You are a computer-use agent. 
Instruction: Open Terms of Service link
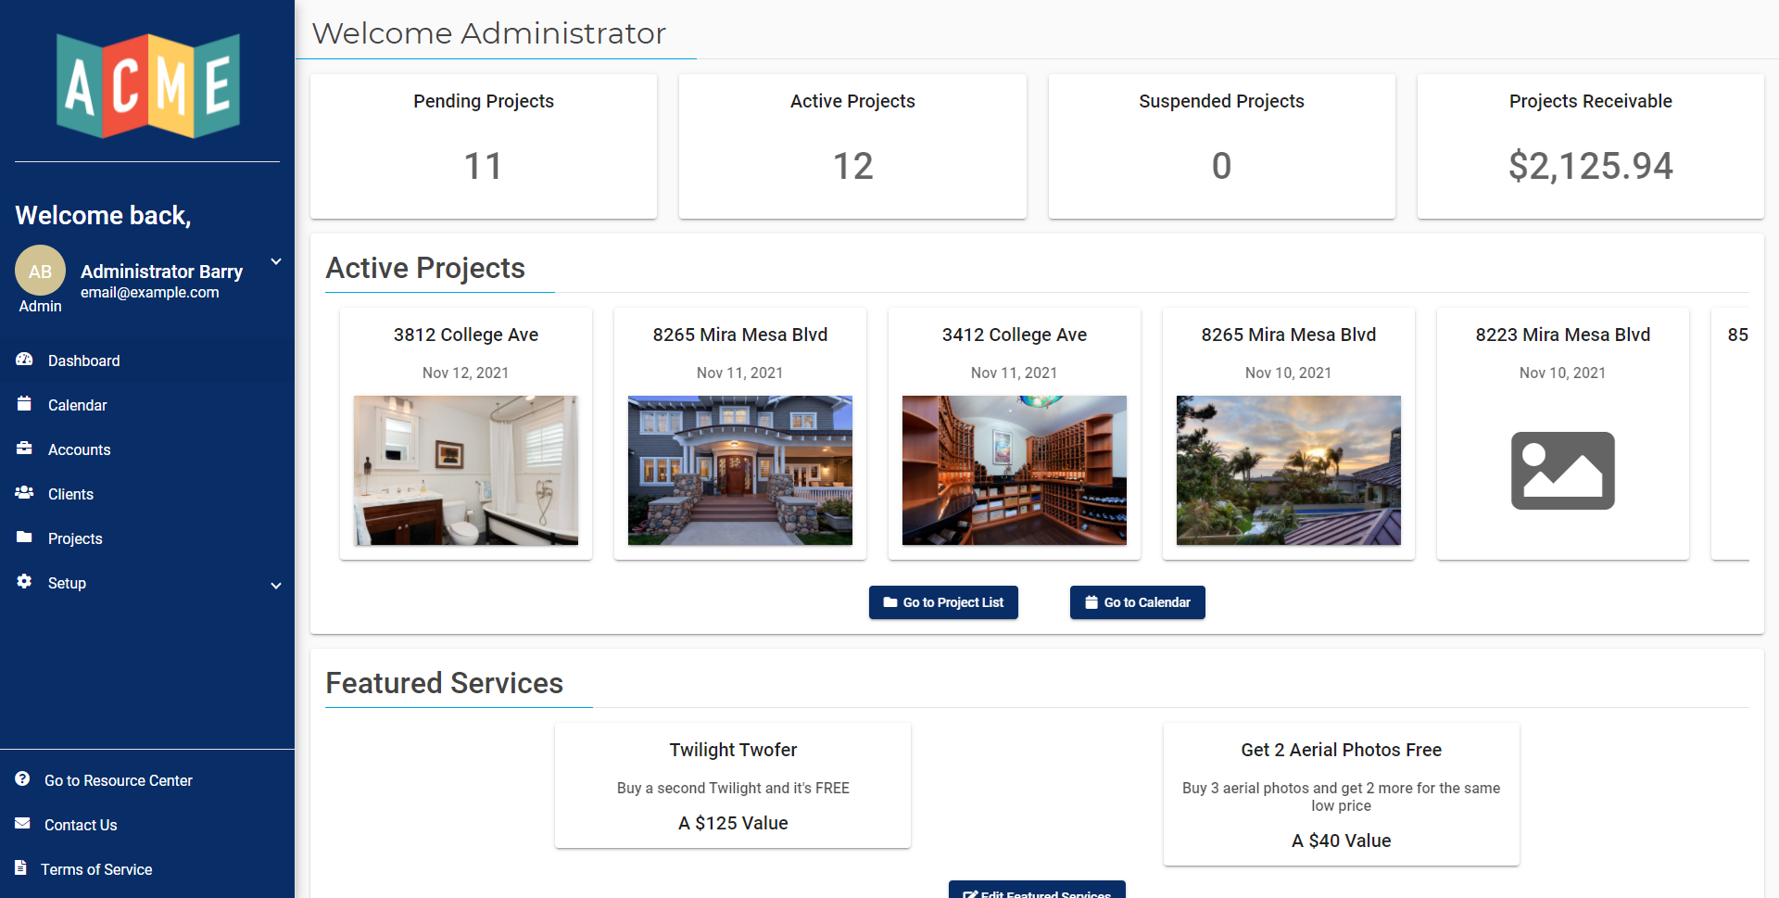pos(96,869)
